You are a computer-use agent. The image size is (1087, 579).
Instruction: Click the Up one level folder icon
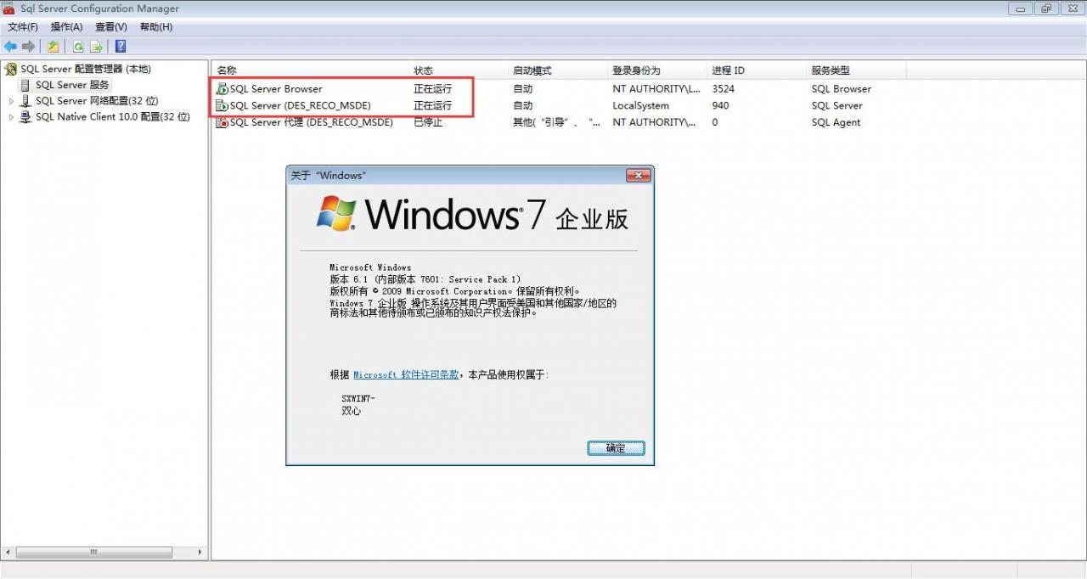pos(54,47)
